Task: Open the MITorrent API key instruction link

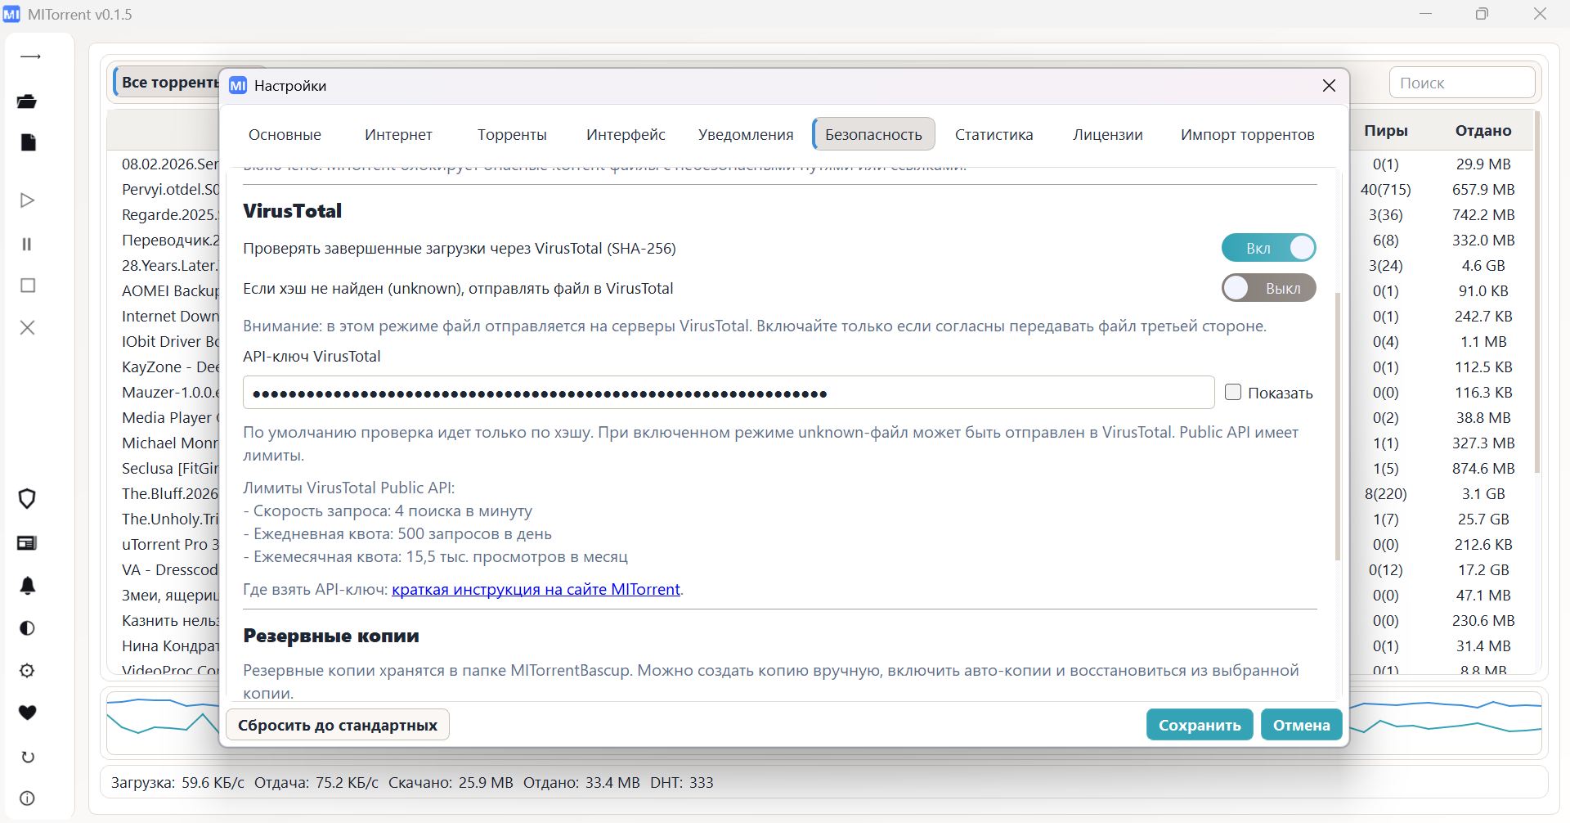Action: [536, 590]
